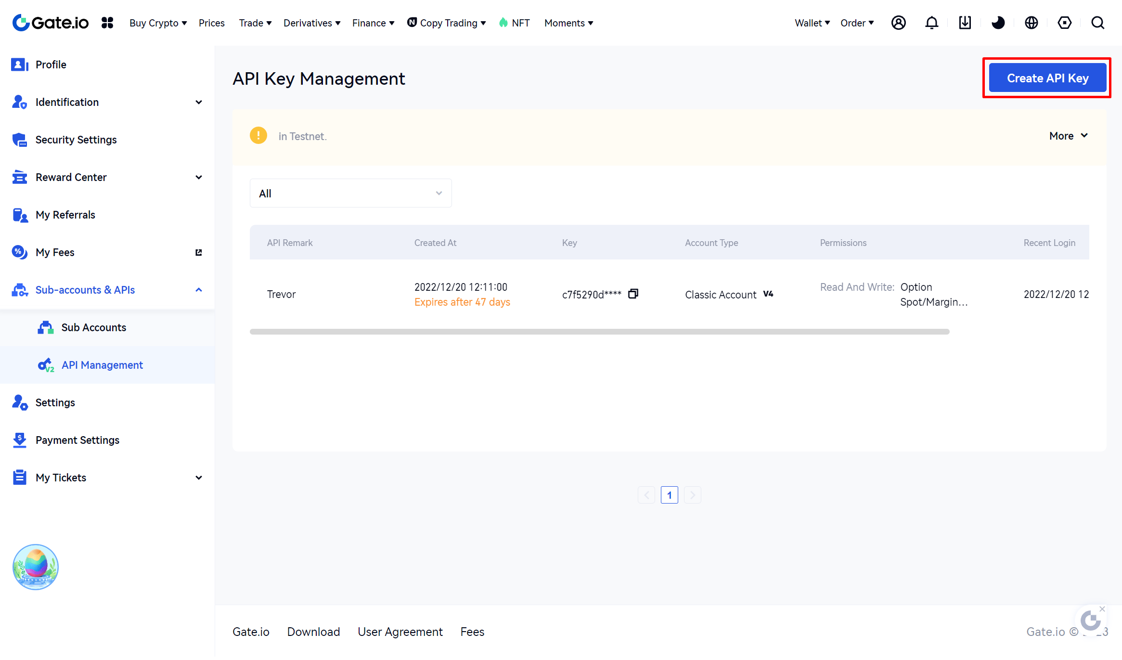This screenshot has width=1122, height=660.
Task: Open the All filter dropdown
Action: (350, 193)
